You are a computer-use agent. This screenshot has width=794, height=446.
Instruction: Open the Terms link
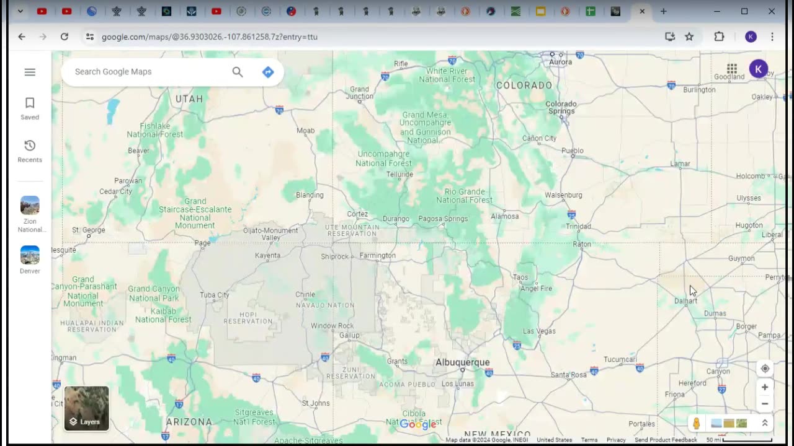(589, 440)
